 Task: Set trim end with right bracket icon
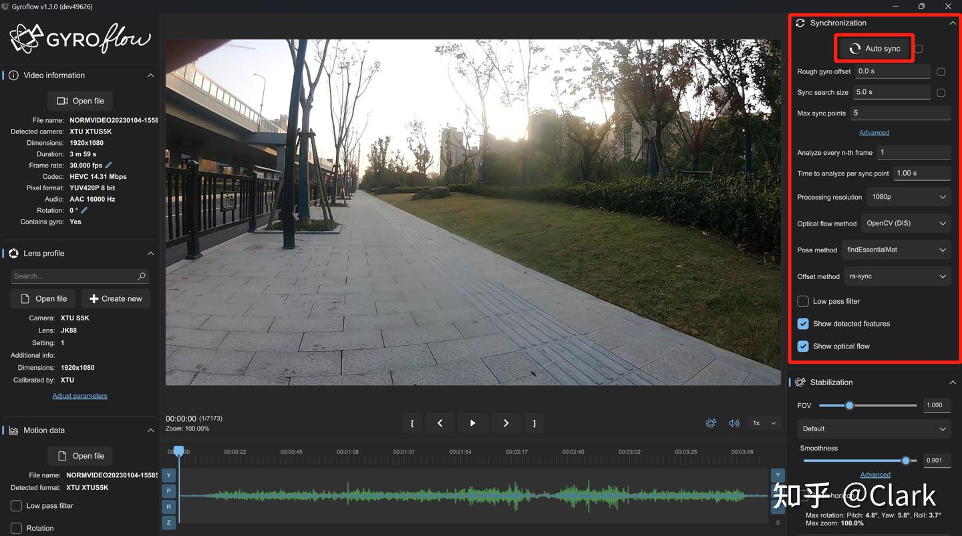[x=534, y=423]
